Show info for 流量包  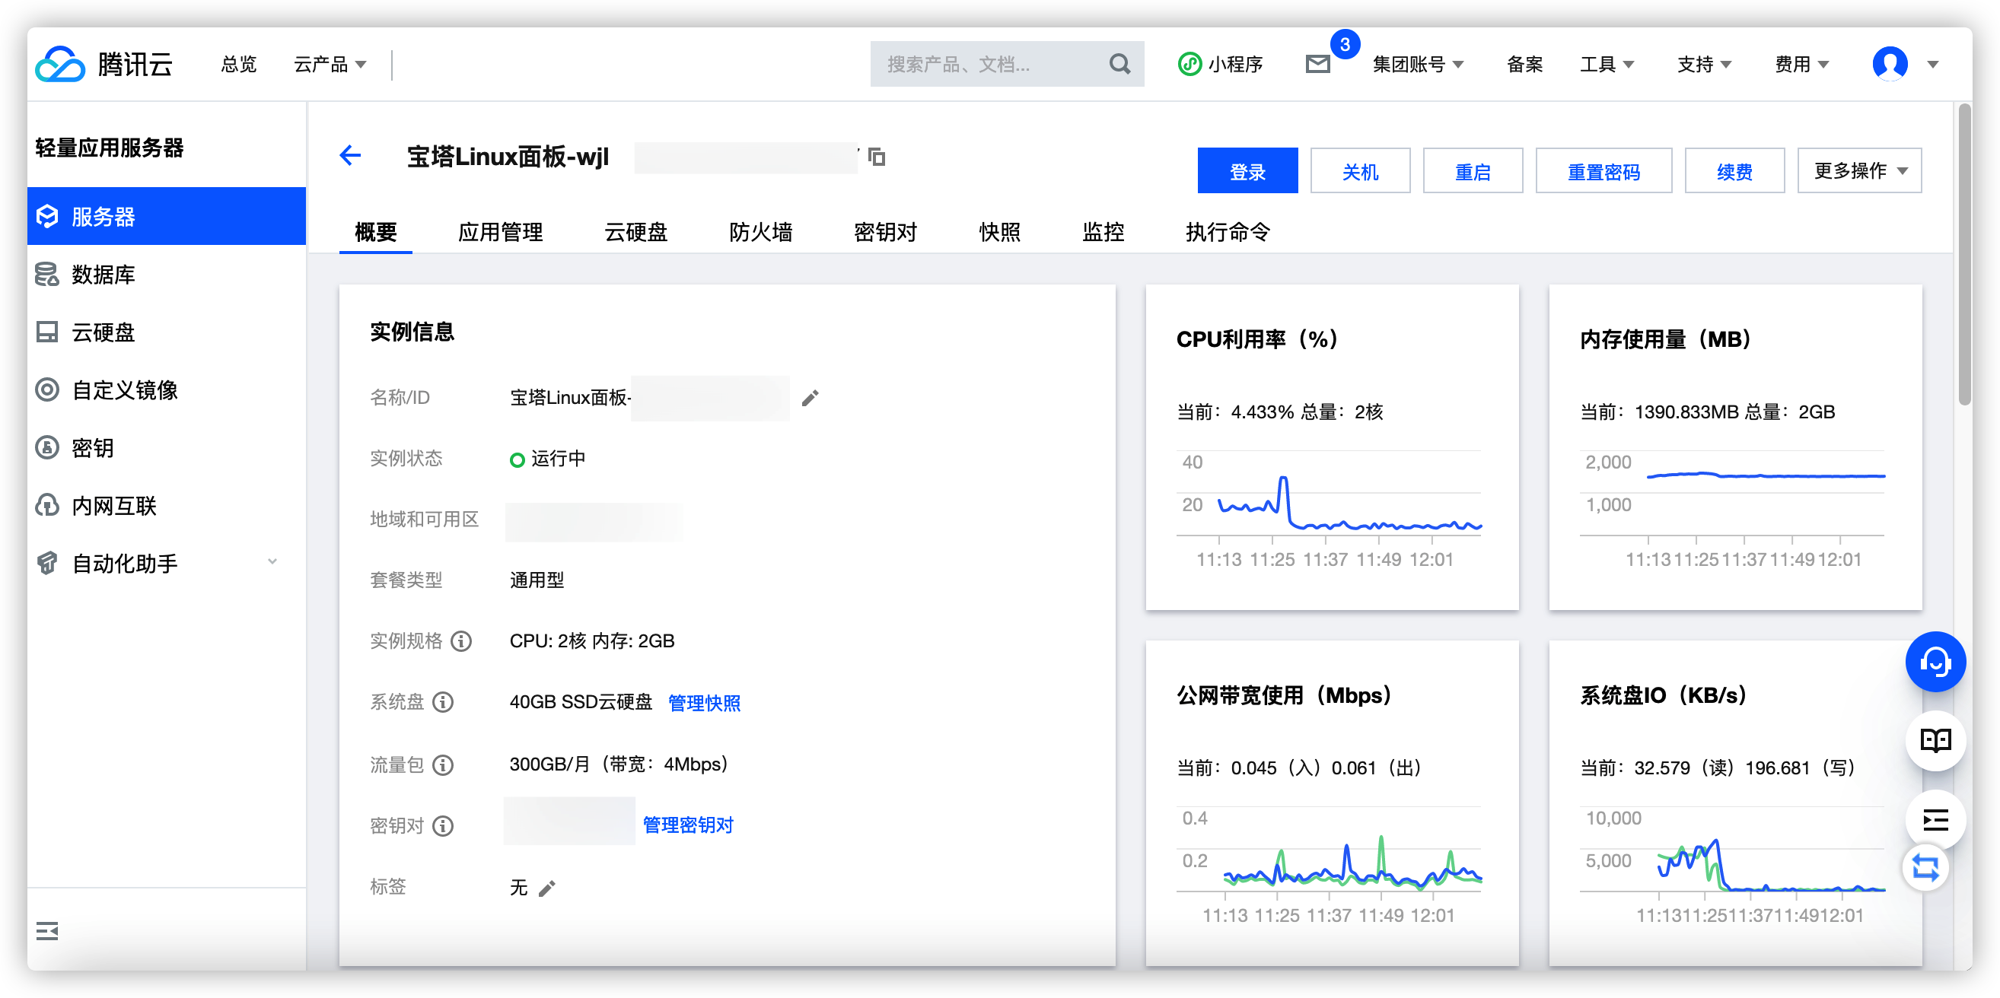coord(444,765)
